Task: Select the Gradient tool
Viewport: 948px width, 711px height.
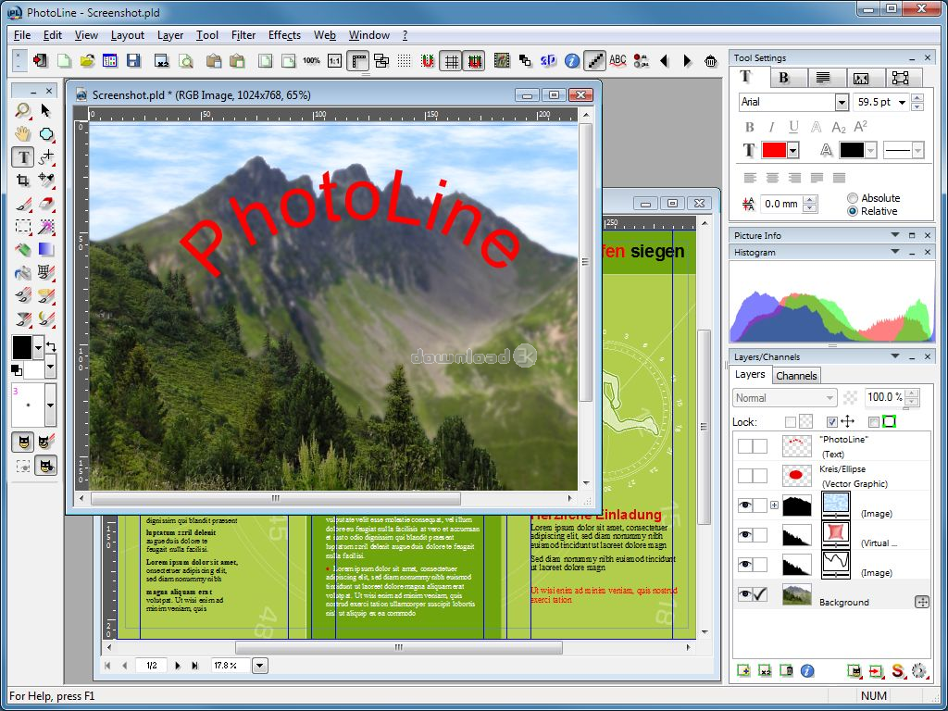Action: tap(46, 249)
